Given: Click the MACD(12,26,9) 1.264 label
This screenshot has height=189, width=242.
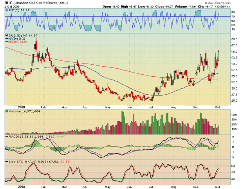Looking at the screenshot, I should 26,136.
